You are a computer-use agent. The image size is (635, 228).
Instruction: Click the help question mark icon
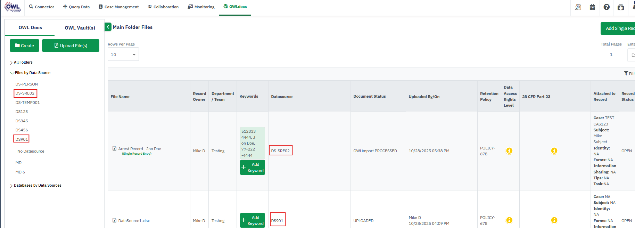point(607,7)
